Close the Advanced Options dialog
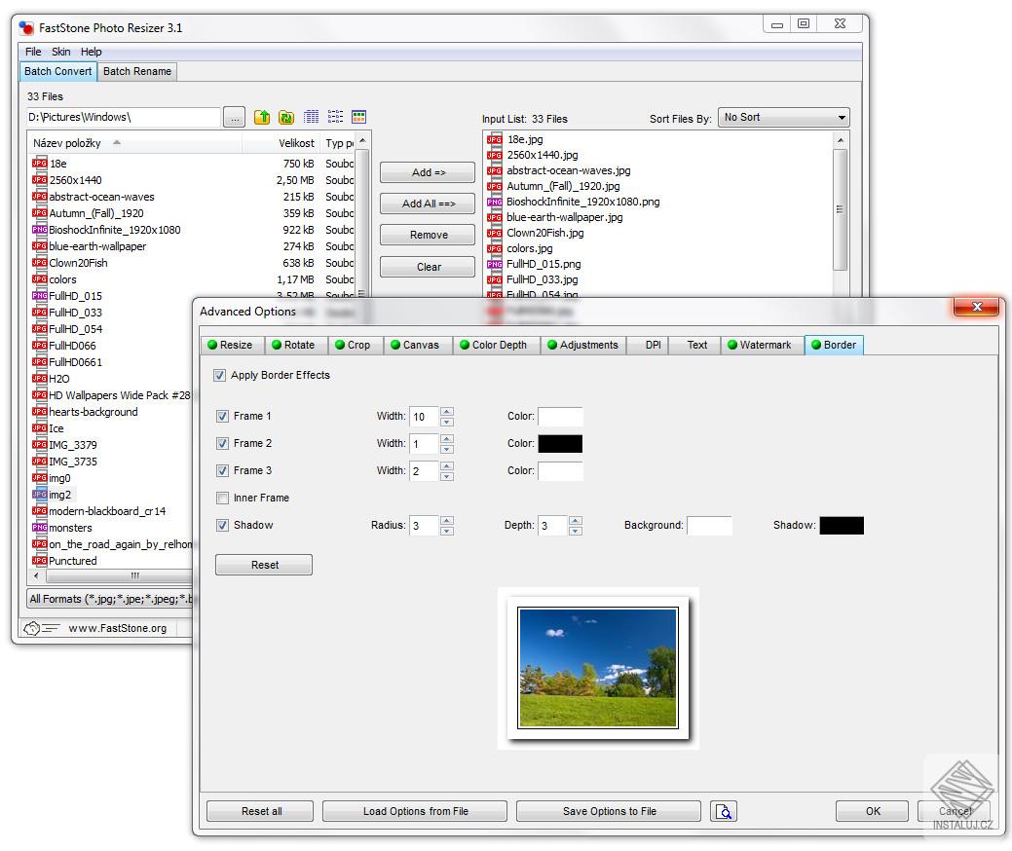The width and height of the screenshot is (1012, 851). click(977, 307)
